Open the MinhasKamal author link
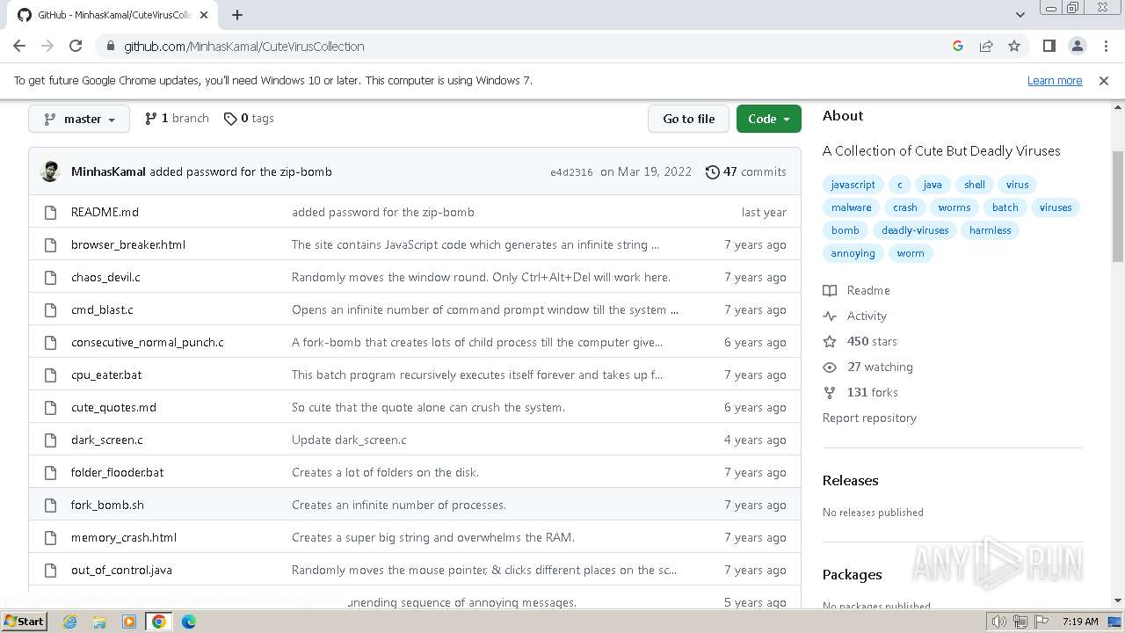 (108, 171)
